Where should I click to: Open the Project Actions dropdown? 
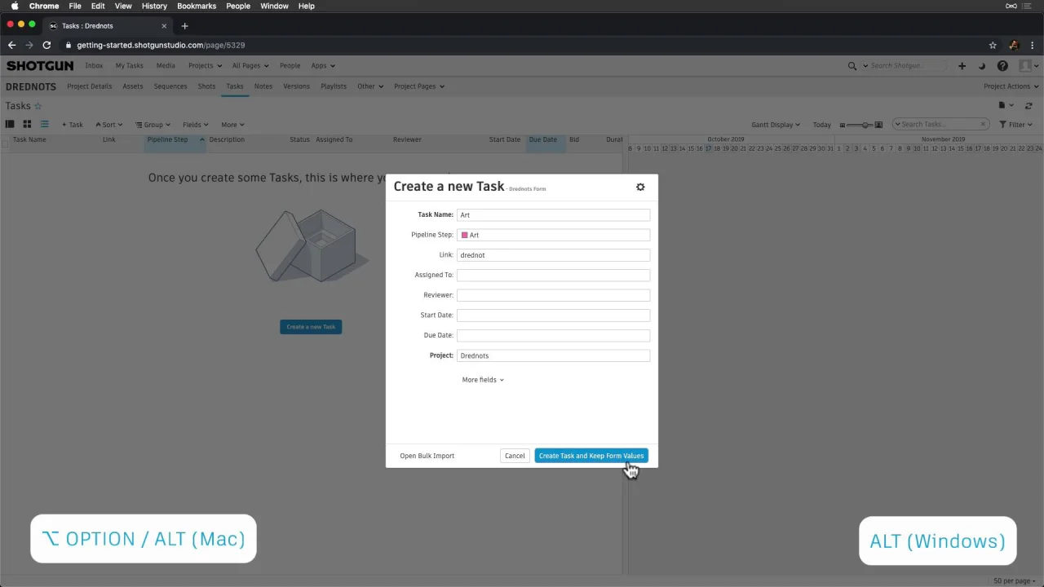click(1011, 86)
